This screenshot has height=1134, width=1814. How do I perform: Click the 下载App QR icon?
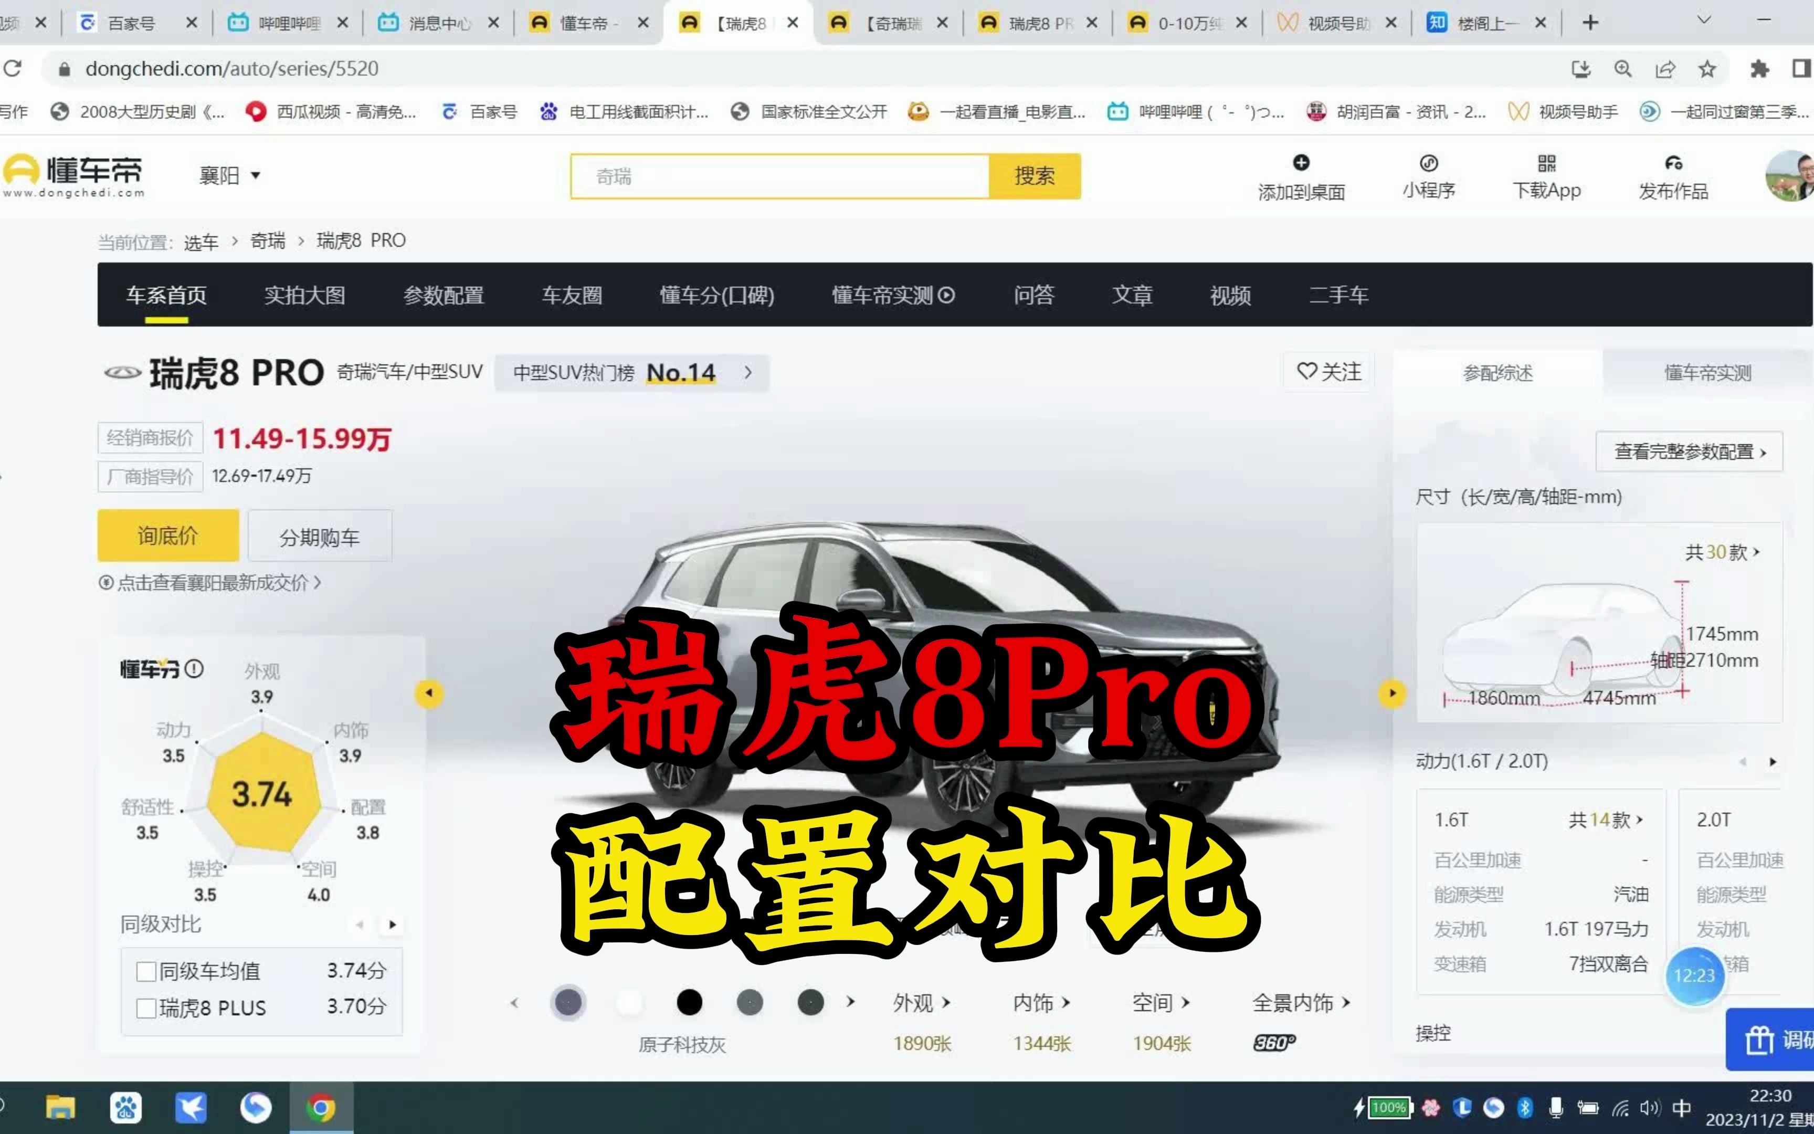point(1546,163)
